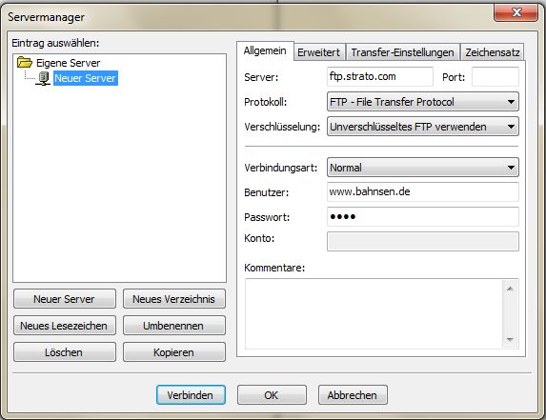Click into the Benutzer text field
Image resolution: width=546 pixels, height=420 pixels.
point(423,191)
